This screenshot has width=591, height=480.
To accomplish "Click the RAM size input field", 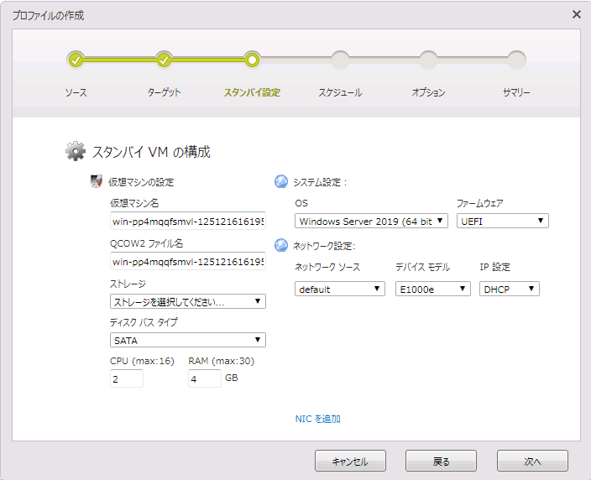I will 205,378.
